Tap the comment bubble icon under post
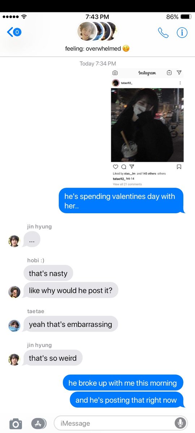Image resolution: width=195 pixels, height=433 pixels. [123, 167]
